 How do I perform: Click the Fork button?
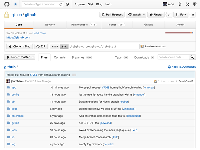181,15
